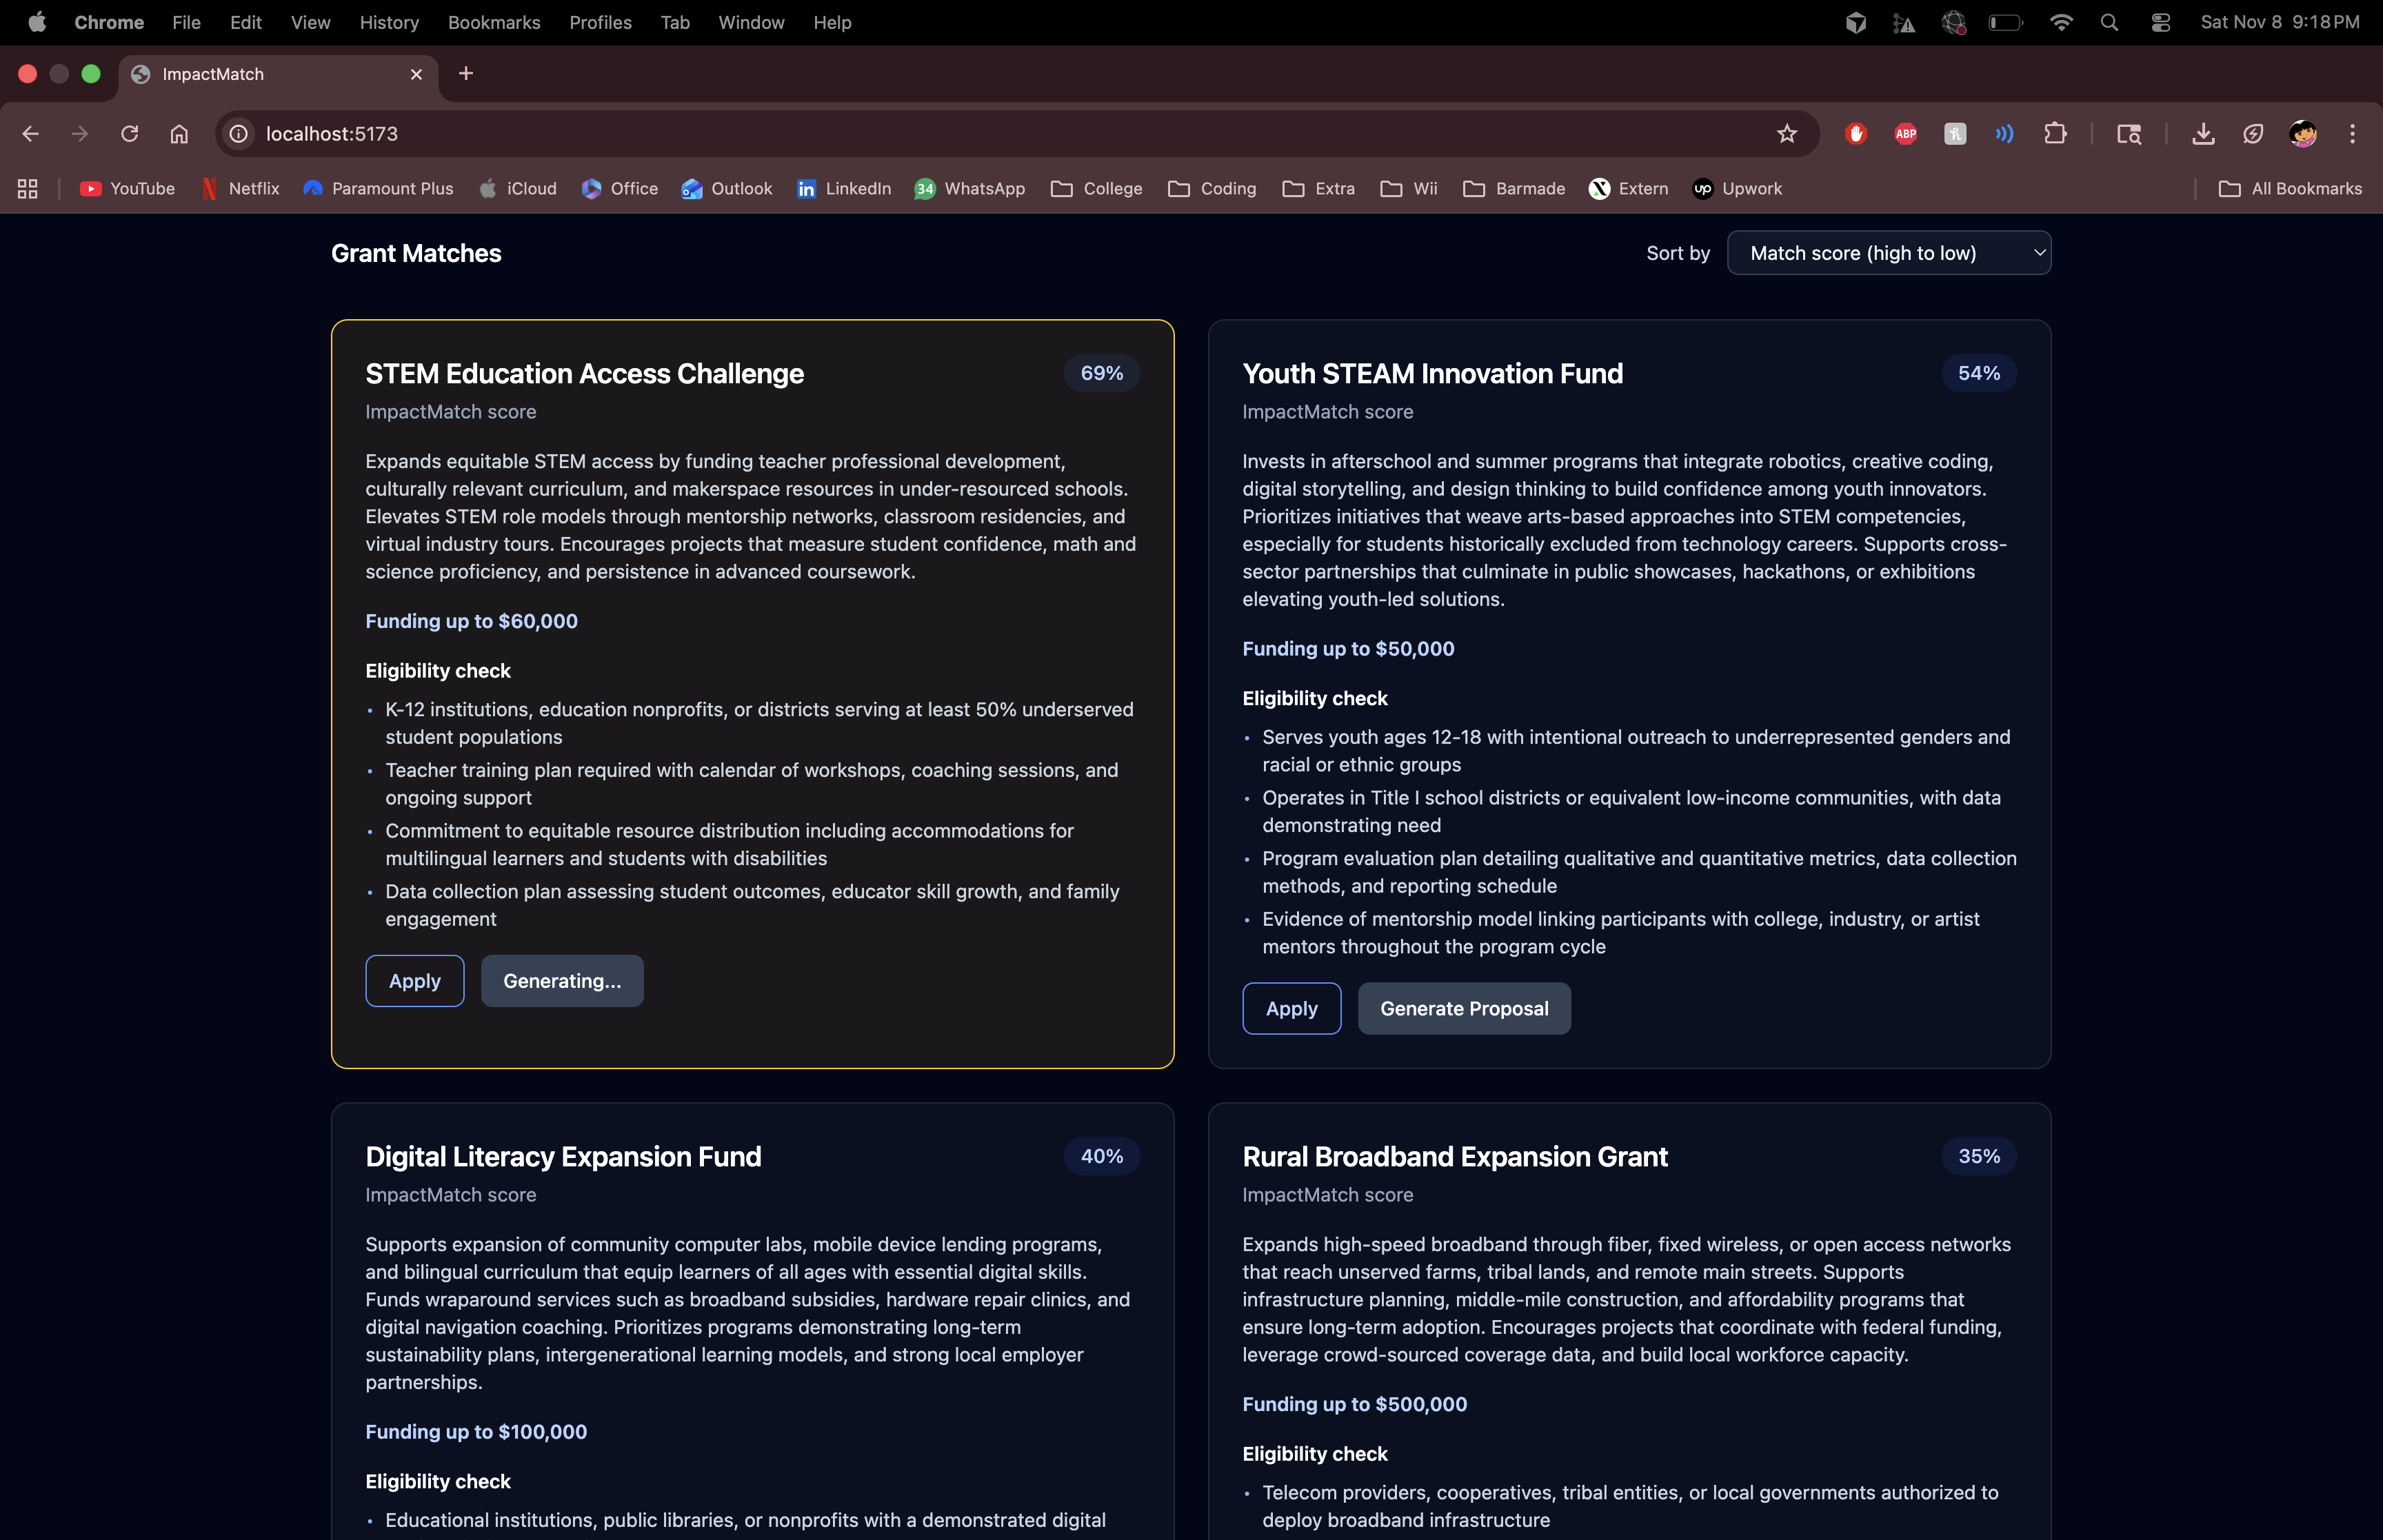Click Apply on the STEM Education Access Challenge
Image resolution: width=2383 pixels, height=1540 pixels.
[414, 981]
